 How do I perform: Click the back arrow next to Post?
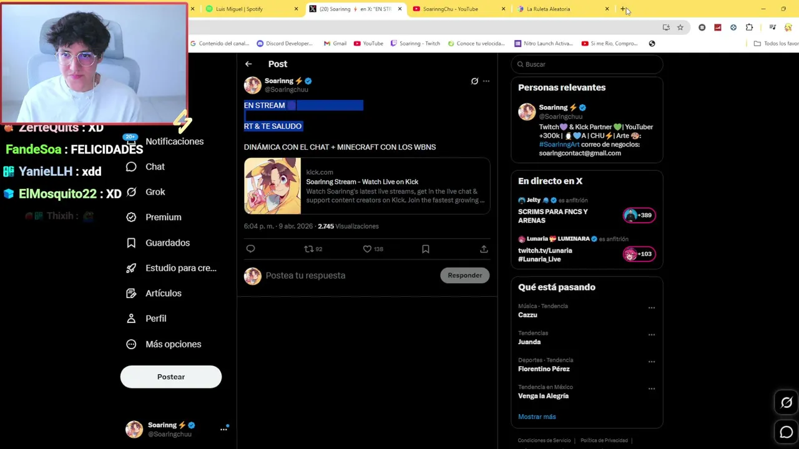(248, 64)
